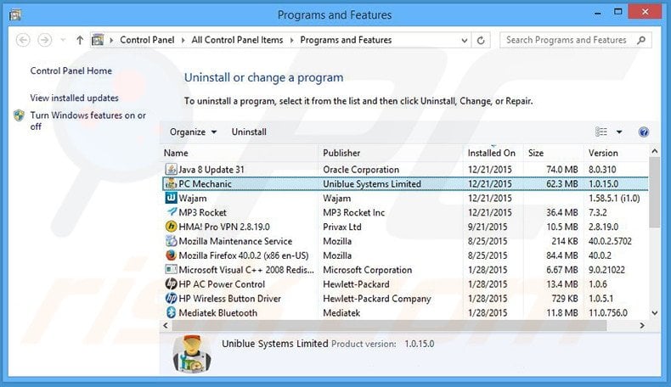Sort by the Installed On column header
The width and height of the screenshot is (671, 387).
[493, 153]
